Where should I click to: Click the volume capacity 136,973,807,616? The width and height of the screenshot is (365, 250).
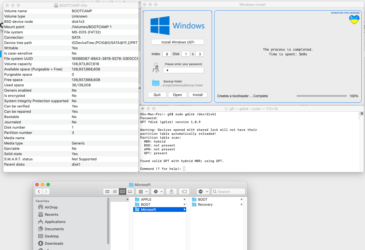pos(85,64)
